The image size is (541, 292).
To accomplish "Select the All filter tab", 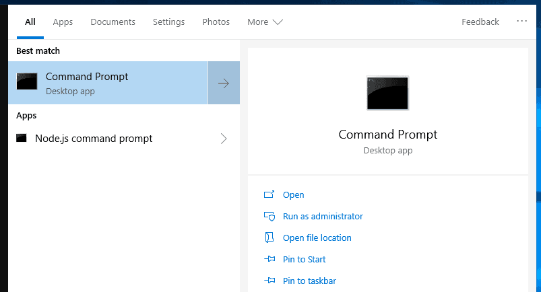I will point(30,22).
